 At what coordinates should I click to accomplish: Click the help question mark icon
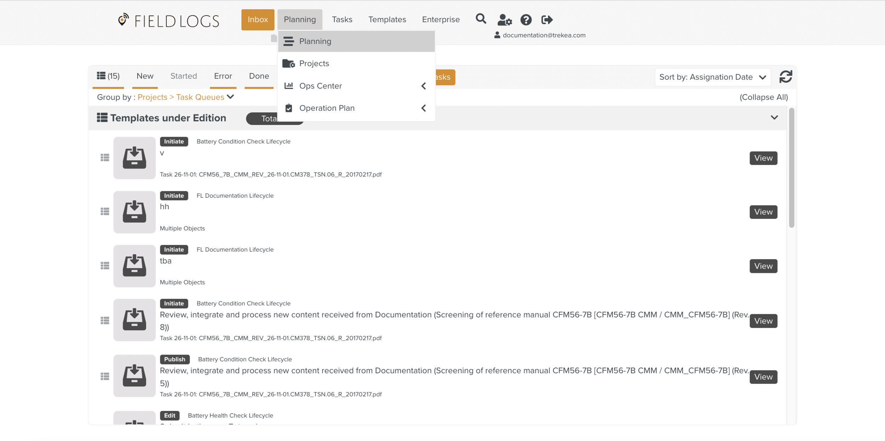526,20
